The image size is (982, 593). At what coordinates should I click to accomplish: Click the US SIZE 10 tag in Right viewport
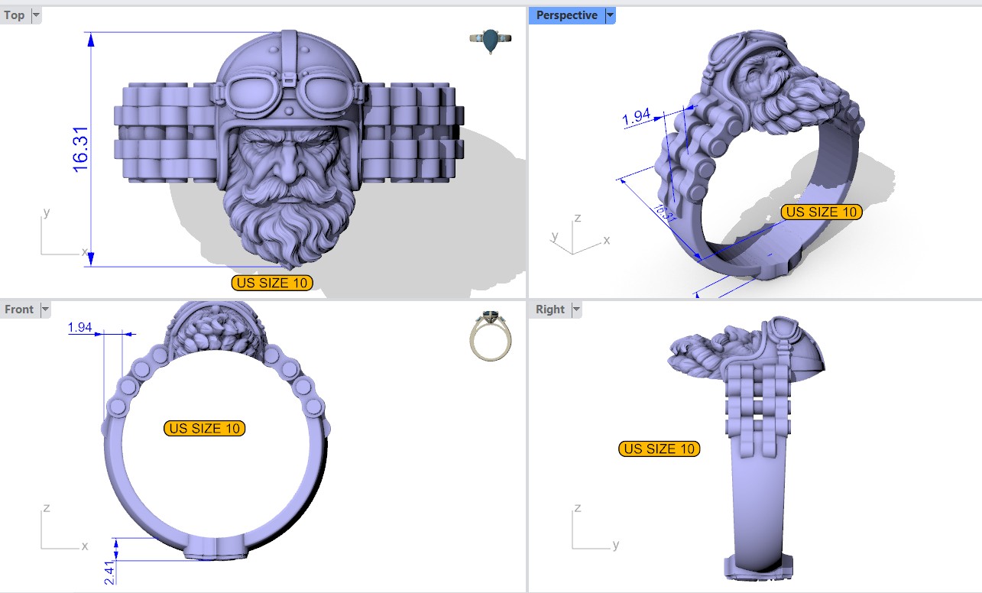tap(660, 449)
